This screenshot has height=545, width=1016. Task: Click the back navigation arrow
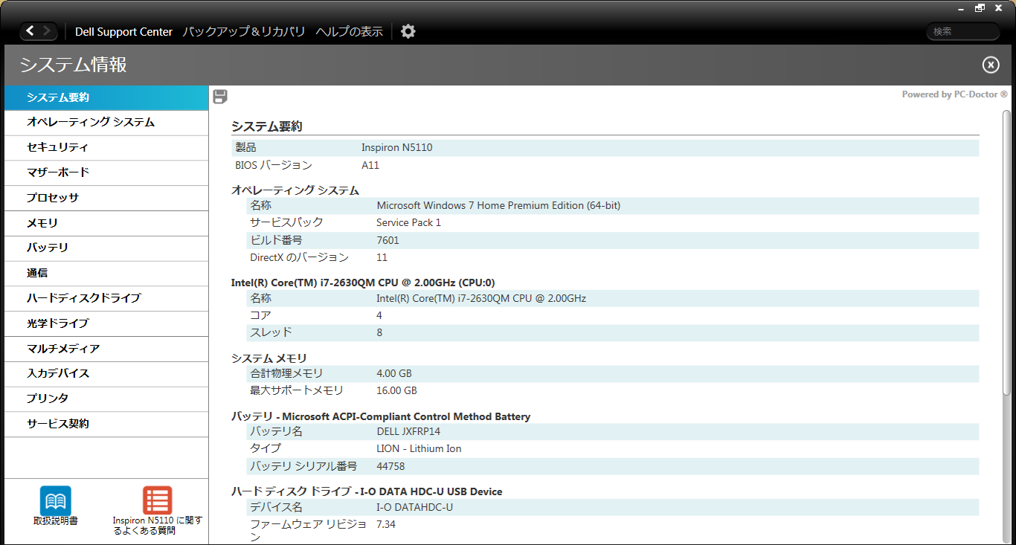click(30, 31)
